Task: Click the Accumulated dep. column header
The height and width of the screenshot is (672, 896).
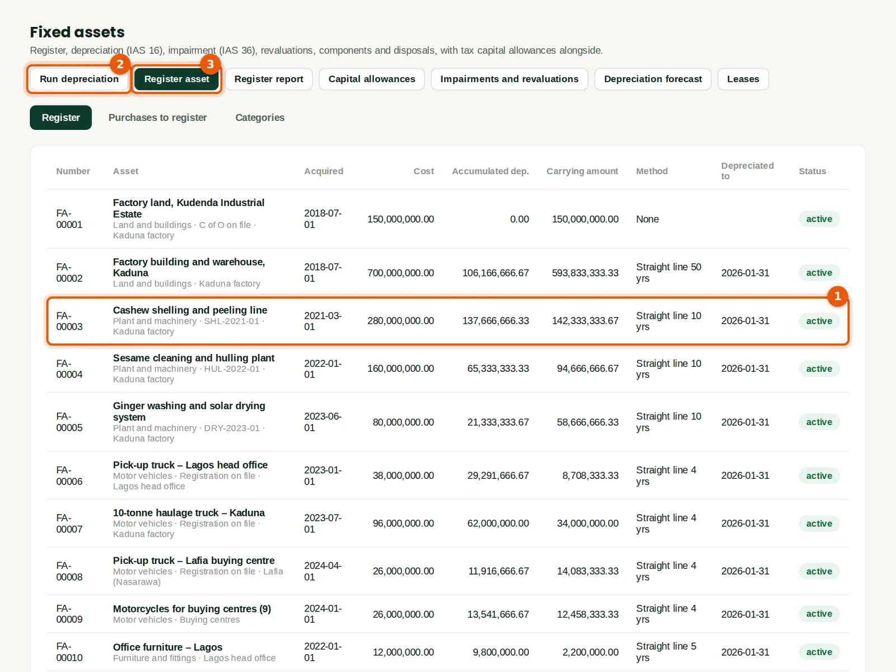Action: pyautogui.click(x=491, y=171)
